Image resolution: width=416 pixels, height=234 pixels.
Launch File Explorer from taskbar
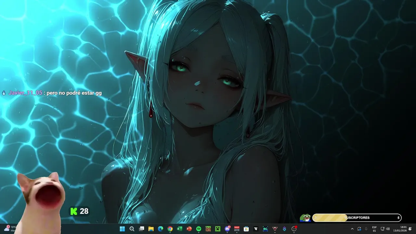(151, 229)
